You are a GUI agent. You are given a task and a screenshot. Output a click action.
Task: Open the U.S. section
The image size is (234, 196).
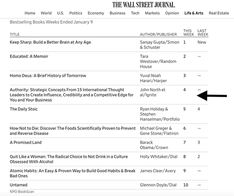[60, 13]
